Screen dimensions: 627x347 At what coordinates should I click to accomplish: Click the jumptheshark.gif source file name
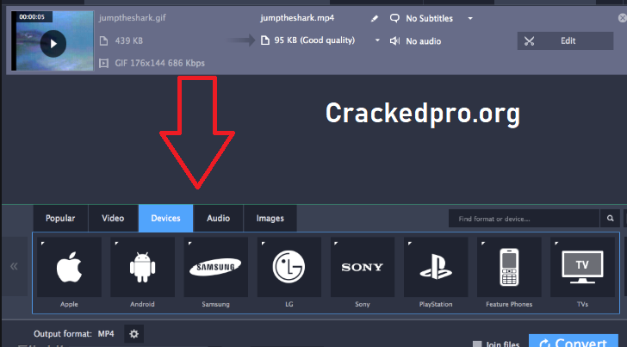tap(133, 18)
